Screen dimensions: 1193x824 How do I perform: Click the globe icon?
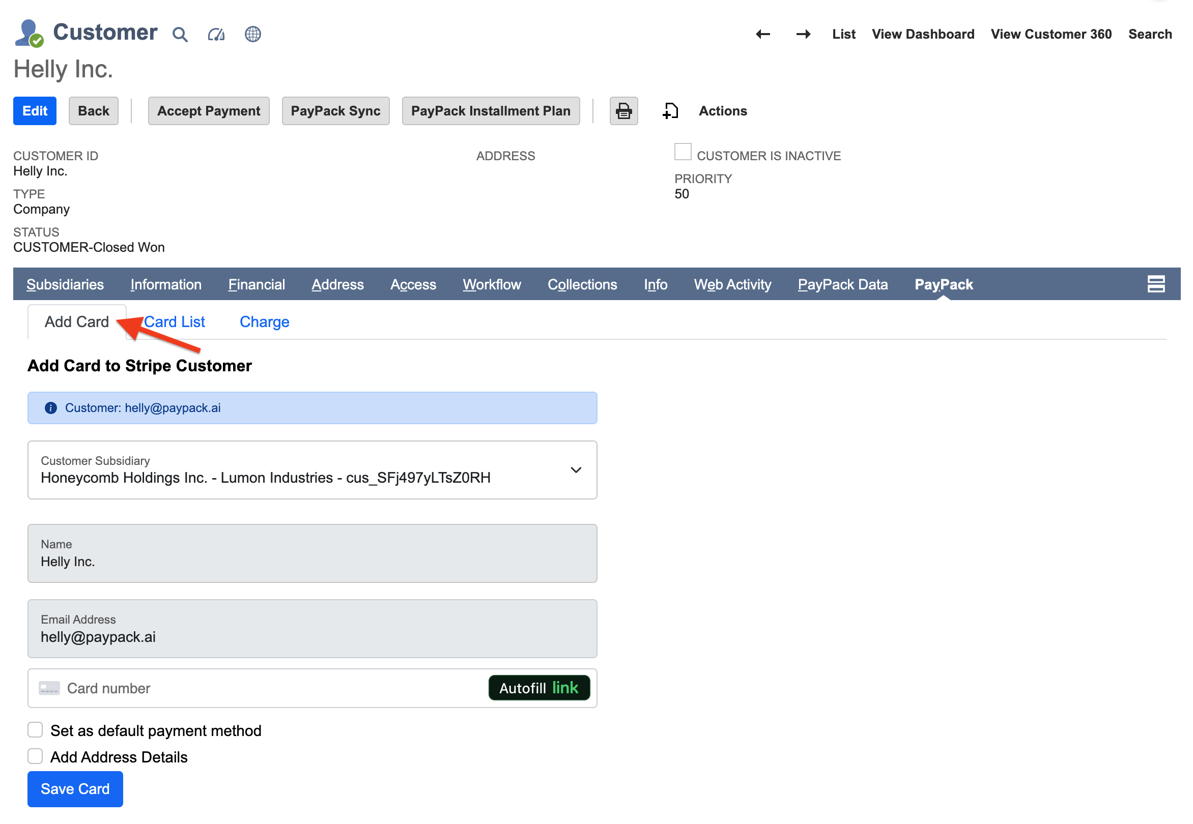tap(252, 34)
